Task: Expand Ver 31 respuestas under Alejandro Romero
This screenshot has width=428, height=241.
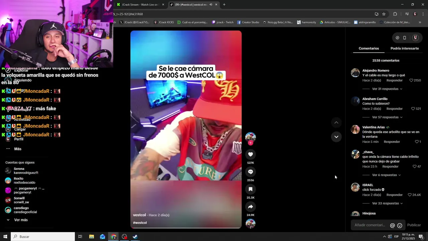Action: pyautogui.click(x=387, y=89)
